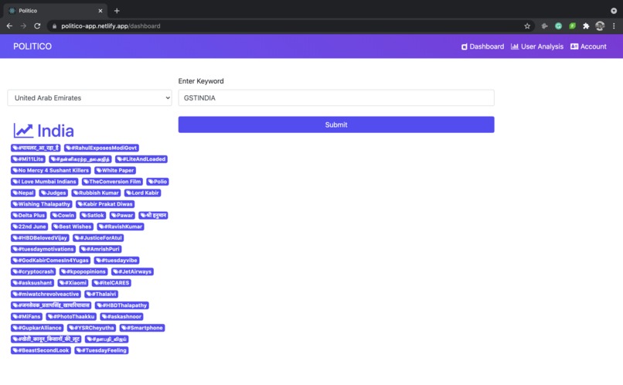Select the #cryptocrash tag

tap(33, 271)
